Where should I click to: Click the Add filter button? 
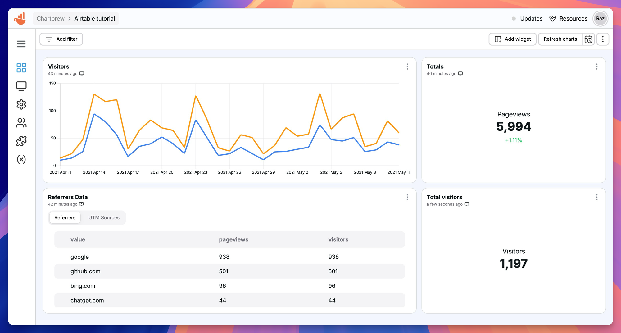coord(61,39)
